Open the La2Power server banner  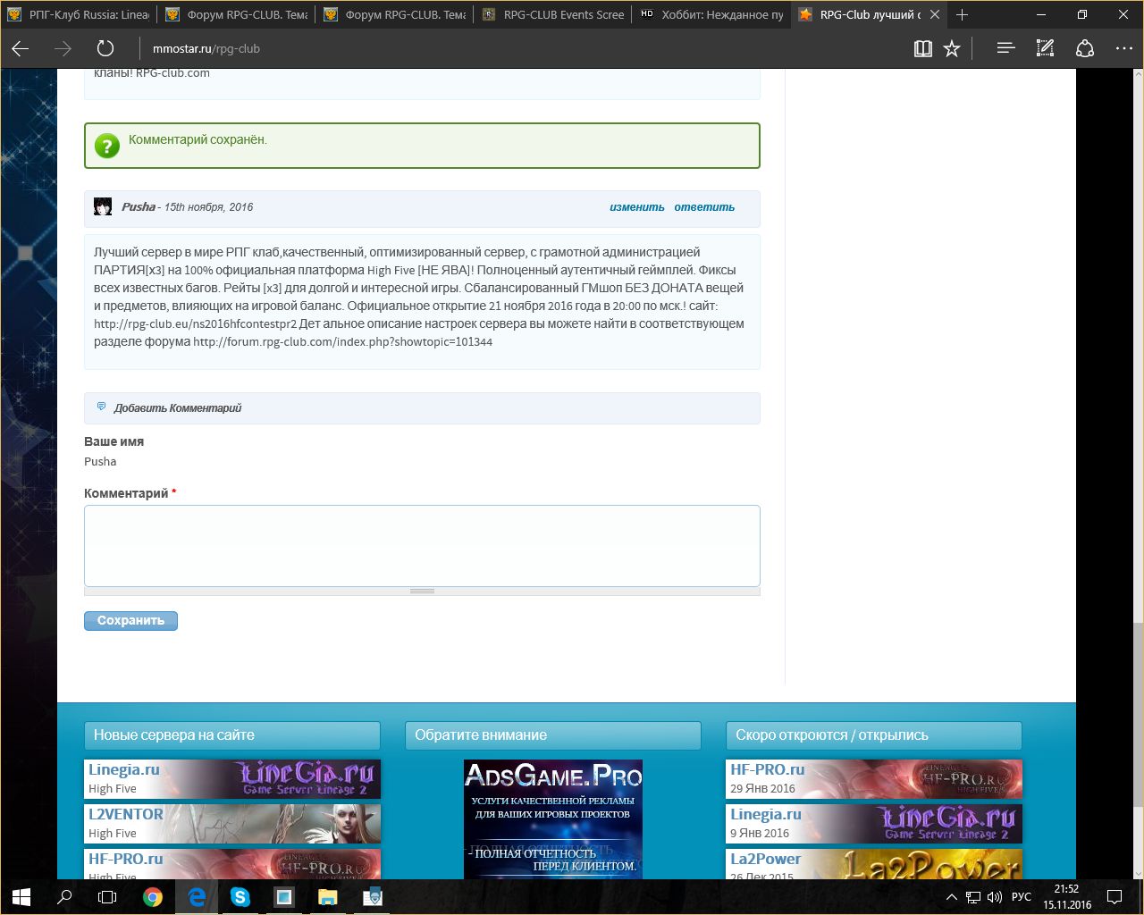click(874, 864)
